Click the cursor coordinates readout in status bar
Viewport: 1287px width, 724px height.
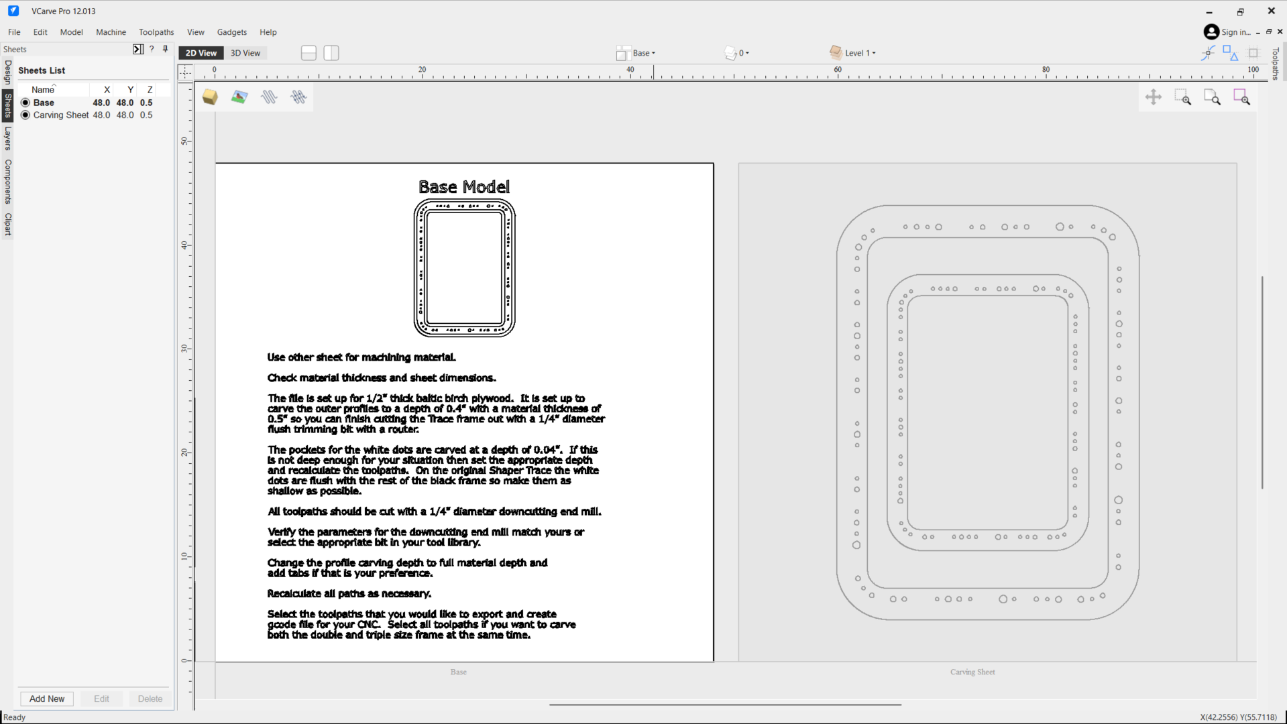(x=1238, y=717)
